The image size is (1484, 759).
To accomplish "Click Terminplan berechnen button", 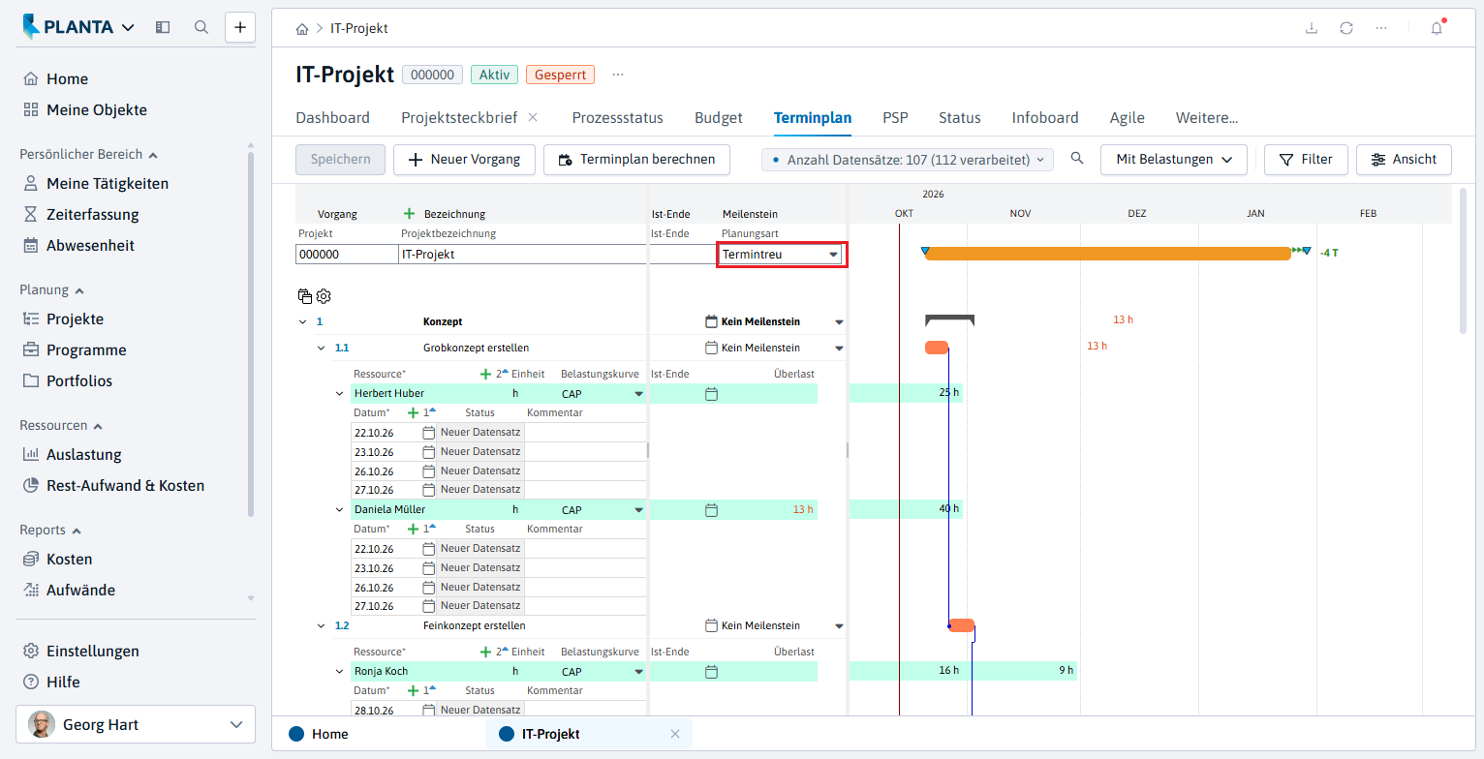I will [636, 159].
